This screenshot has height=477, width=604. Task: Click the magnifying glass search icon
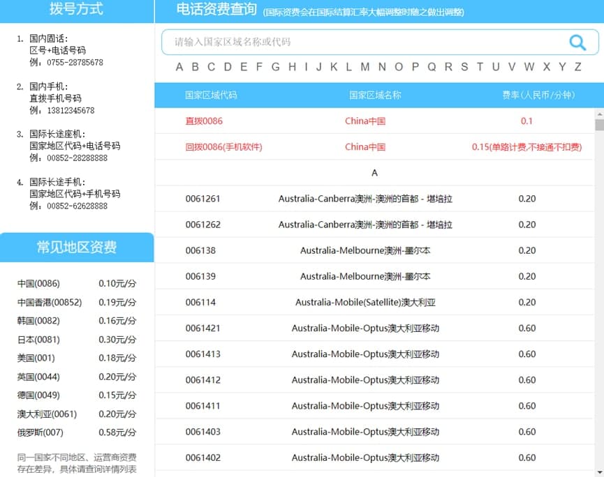point(577,43)
